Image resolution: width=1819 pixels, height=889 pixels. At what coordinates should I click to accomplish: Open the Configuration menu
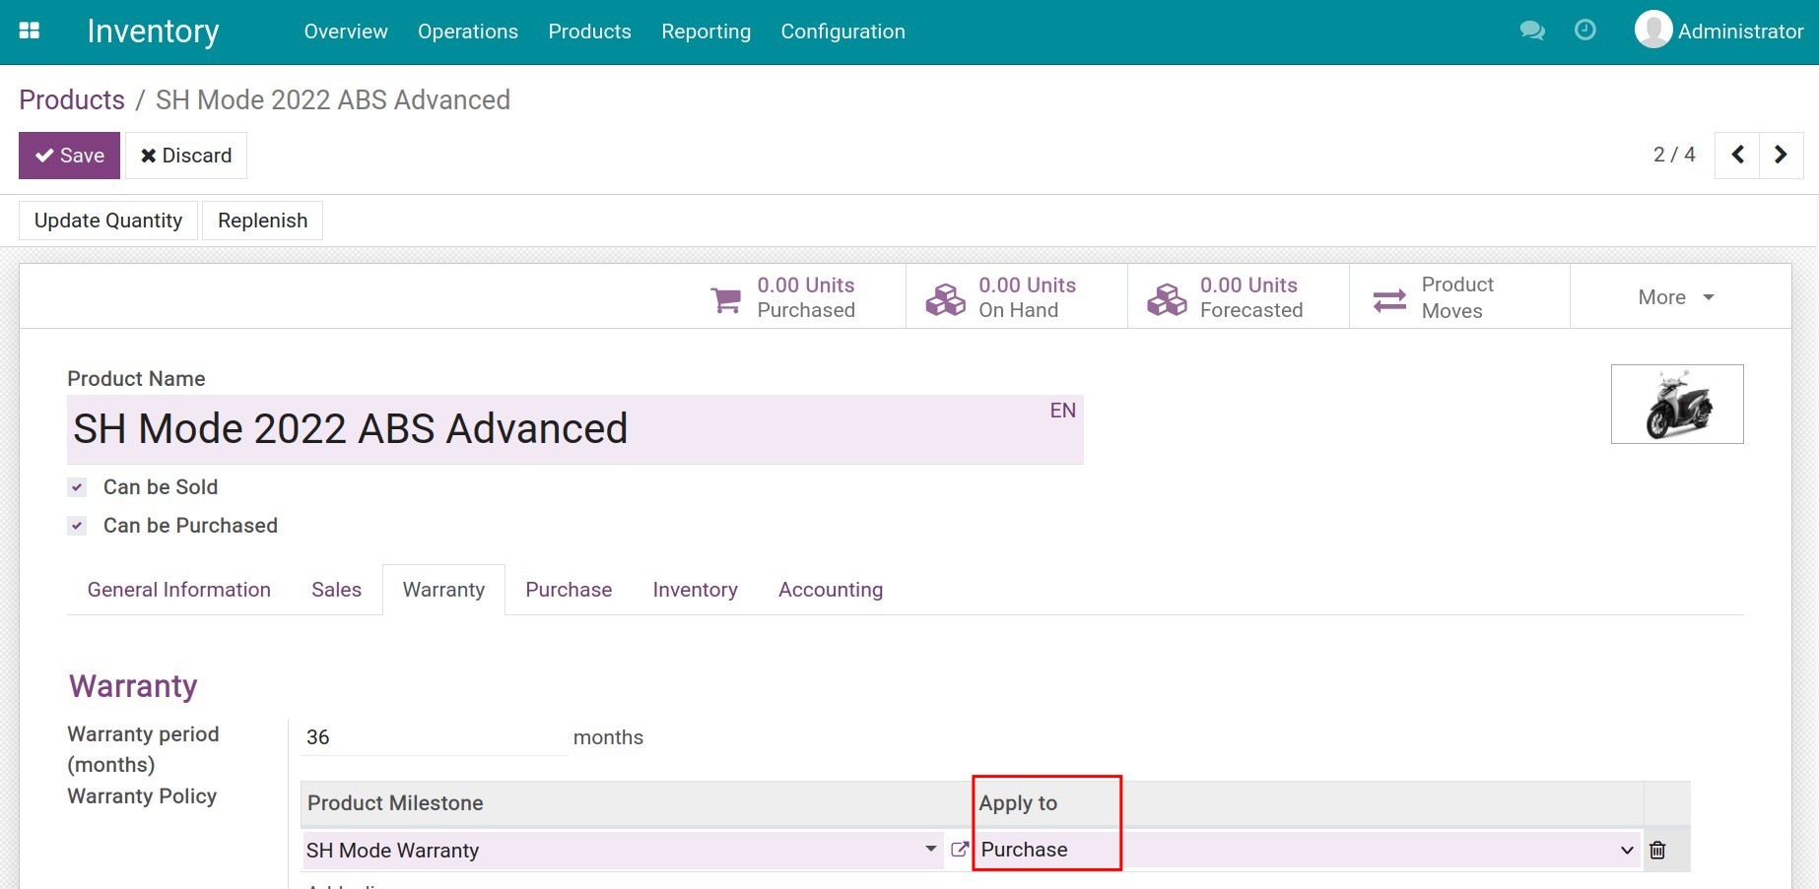[x=842, y=32]
